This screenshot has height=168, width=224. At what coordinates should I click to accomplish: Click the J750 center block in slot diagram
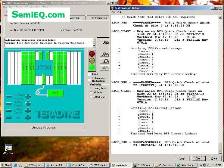tap(44, 68)
